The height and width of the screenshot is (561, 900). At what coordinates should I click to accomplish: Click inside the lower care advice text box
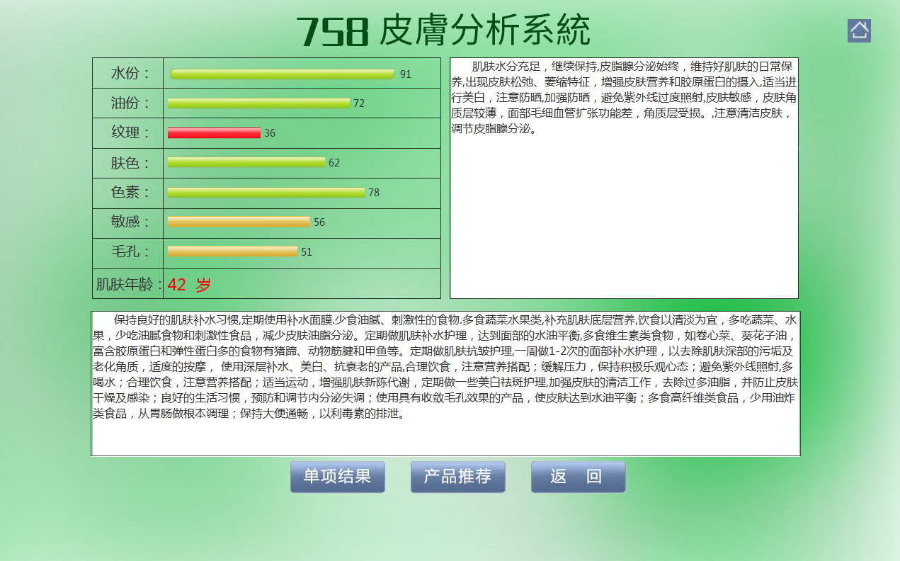(445, 436)
